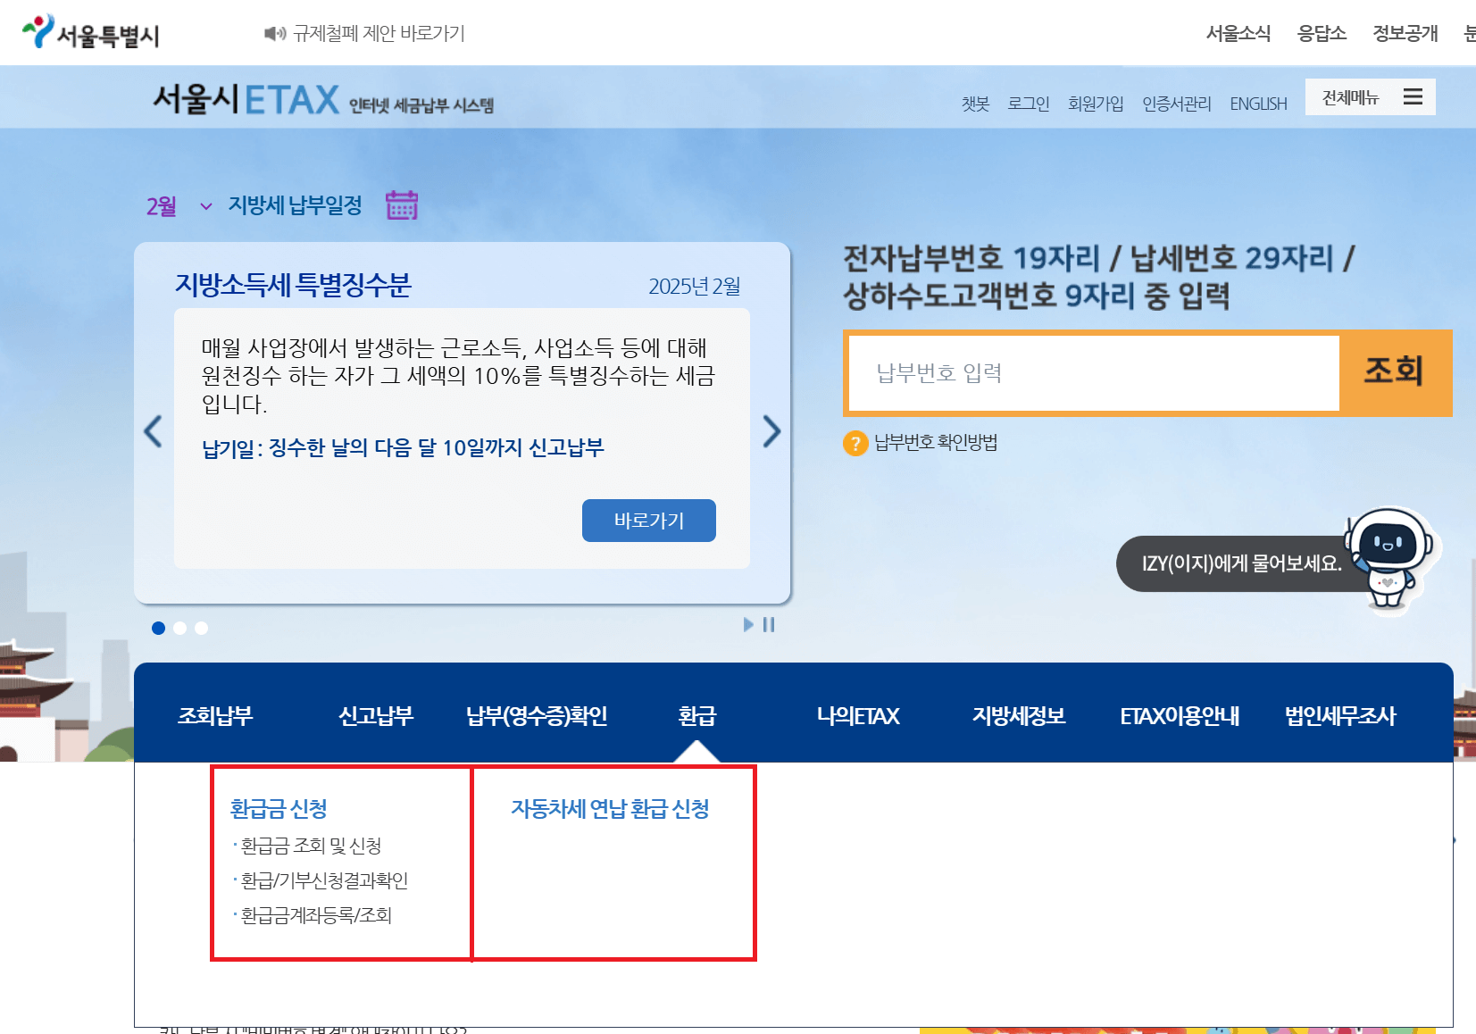Click the 납부번호 확인방법 link
The height and width of the screenshot is (1034, 1476).
point(936,443)
